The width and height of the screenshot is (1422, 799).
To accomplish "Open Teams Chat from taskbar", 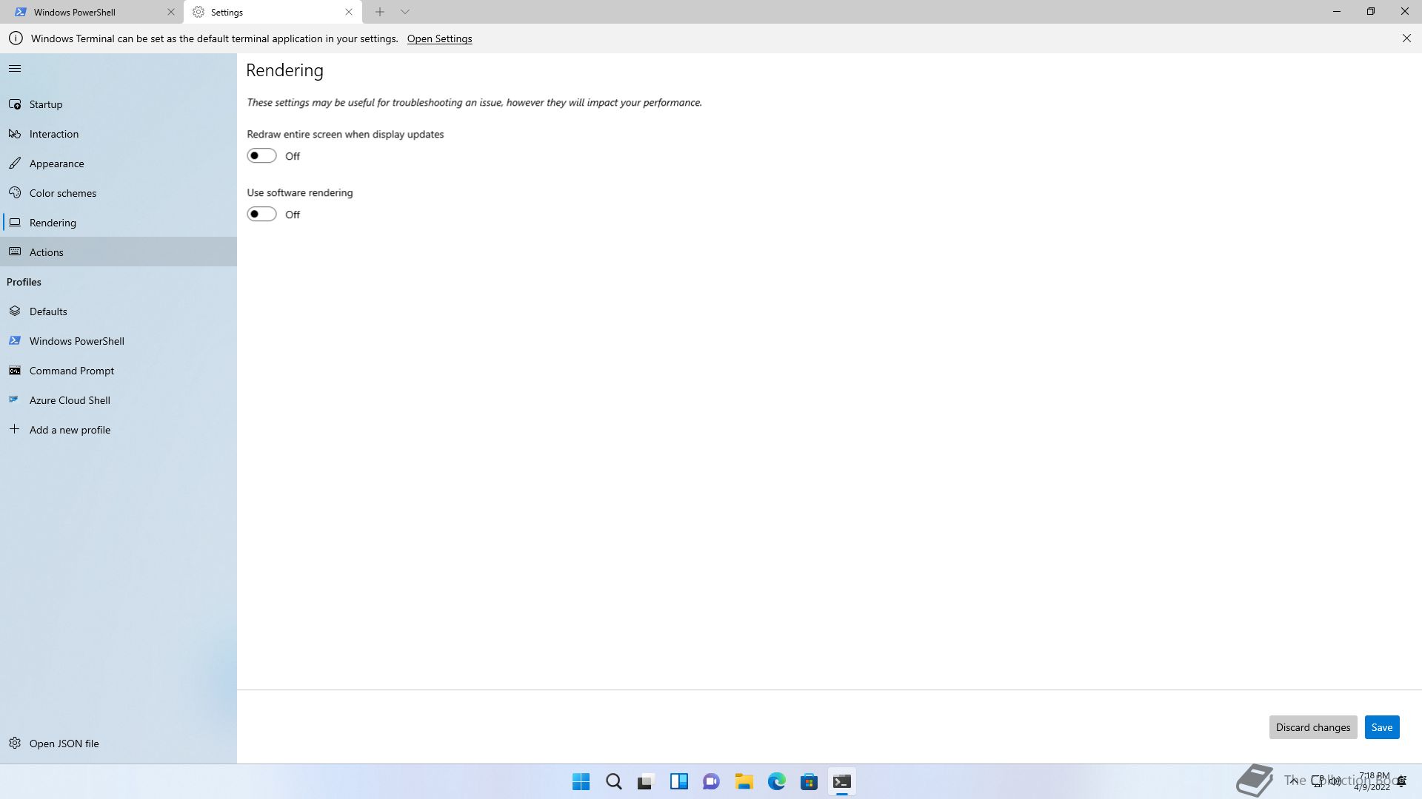I will (x=712, y=781).
